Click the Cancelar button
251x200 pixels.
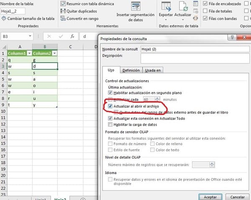237,197
